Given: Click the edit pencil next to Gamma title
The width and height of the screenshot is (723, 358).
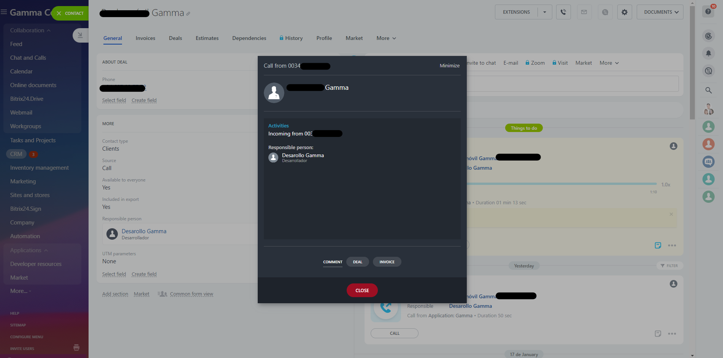Looking at the screenshot, I should [x=188, y=14].
